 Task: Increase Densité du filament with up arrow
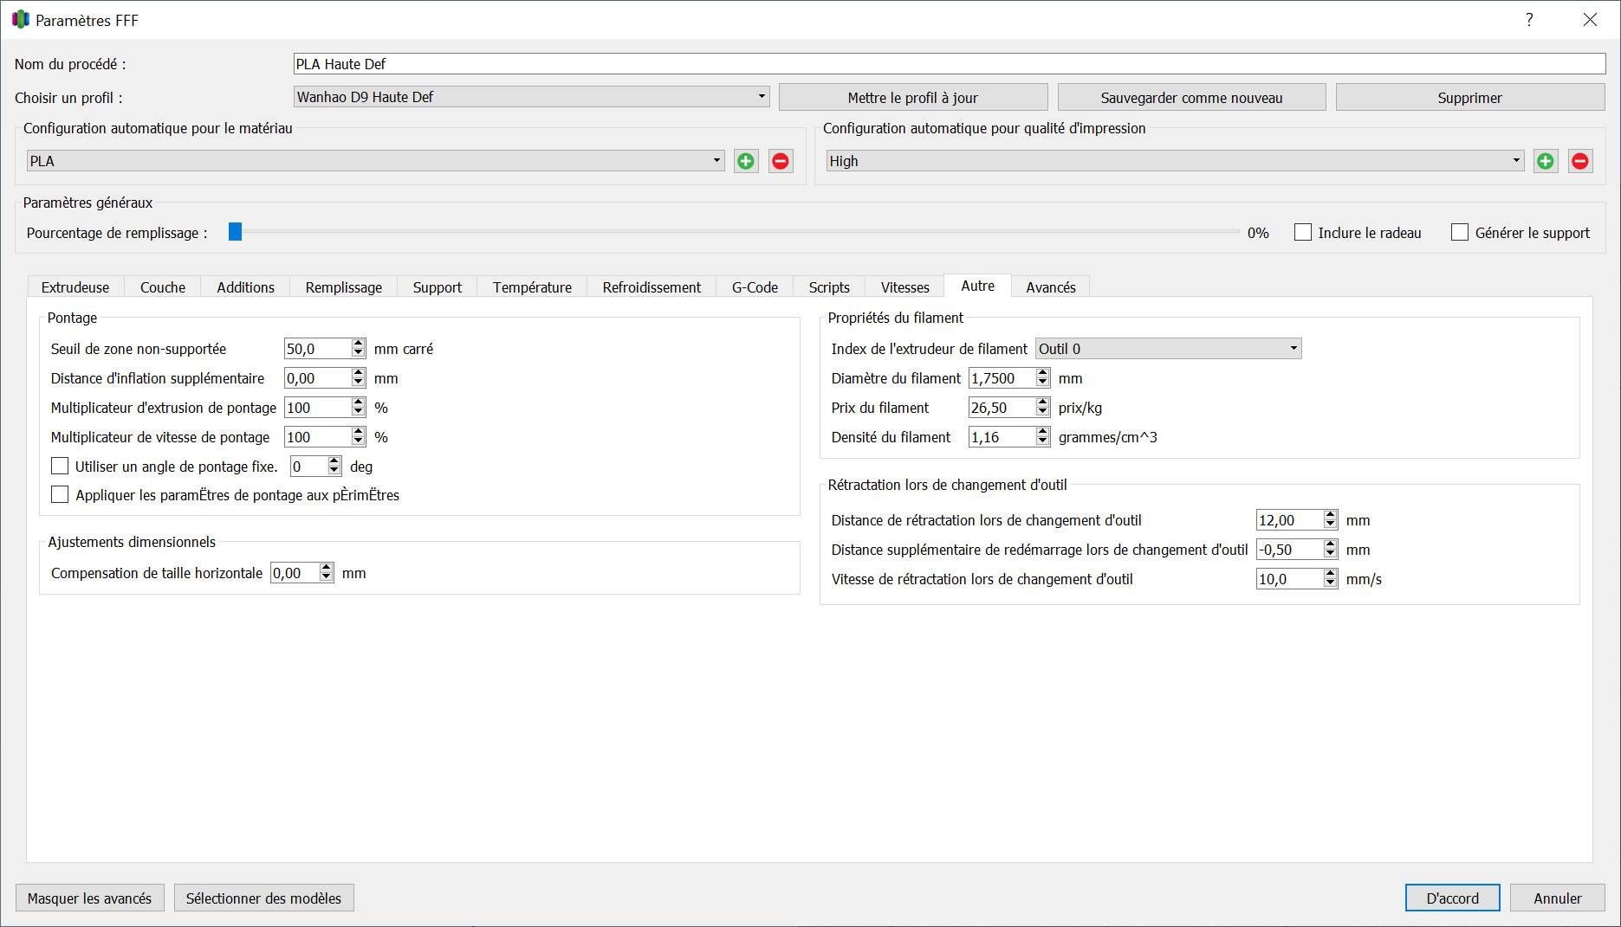pyautogui.click(x=1043, y=432)
